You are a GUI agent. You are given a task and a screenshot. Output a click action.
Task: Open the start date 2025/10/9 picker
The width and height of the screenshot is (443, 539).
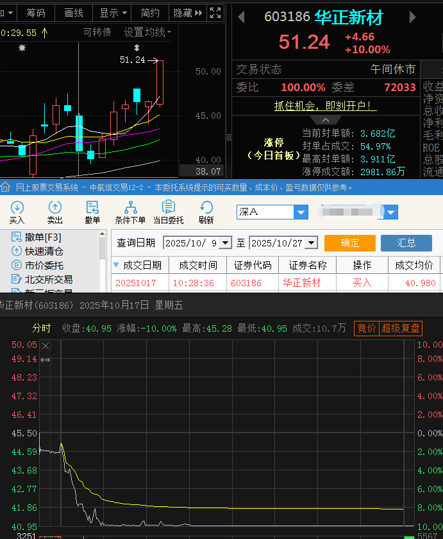[x=225, y=243]
